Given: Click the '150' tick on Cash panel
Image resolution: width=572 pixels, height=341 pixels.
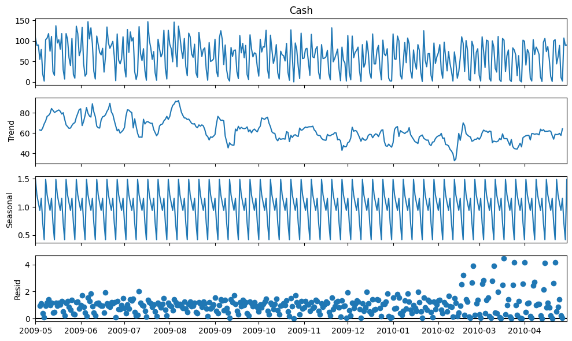Looking at the screenshot, I should click(x=22, y=21).
